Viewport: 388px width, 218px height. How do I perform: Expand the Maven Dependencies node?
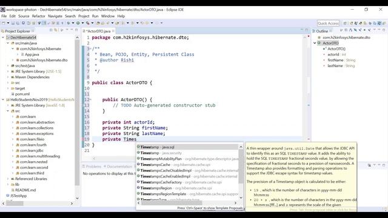pos(8,77)
